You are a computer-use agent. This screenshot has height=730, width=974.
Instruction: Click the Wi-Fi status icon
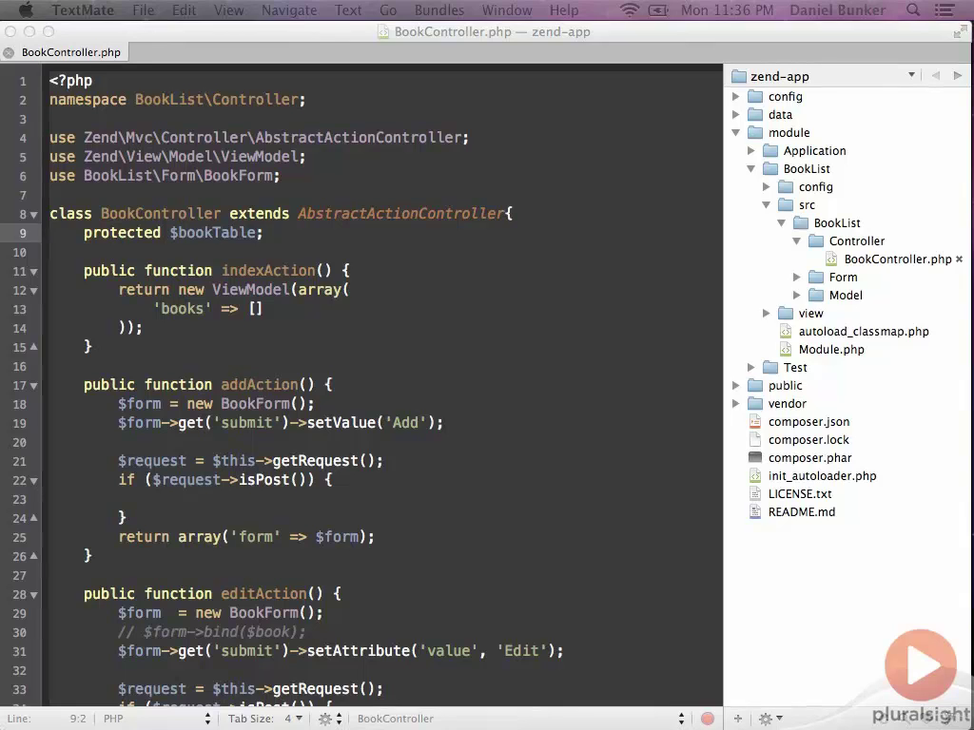pos(630,10)
